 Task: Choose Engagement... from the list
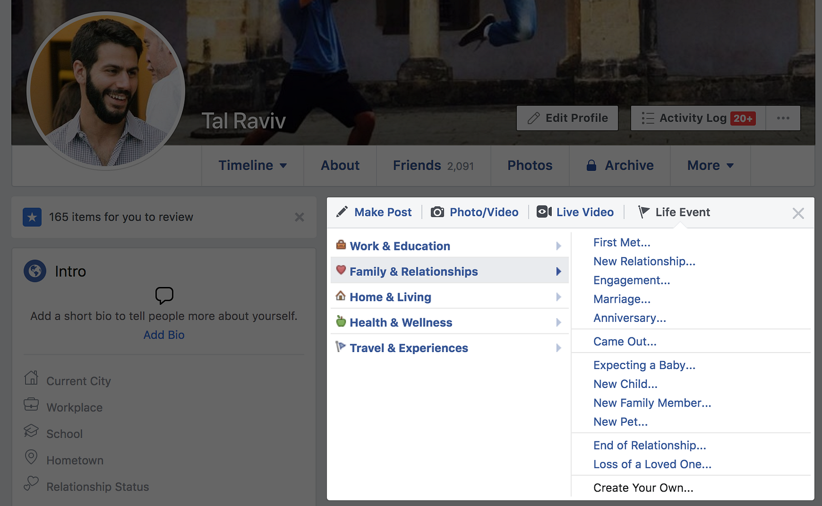[x=631, y=280]
